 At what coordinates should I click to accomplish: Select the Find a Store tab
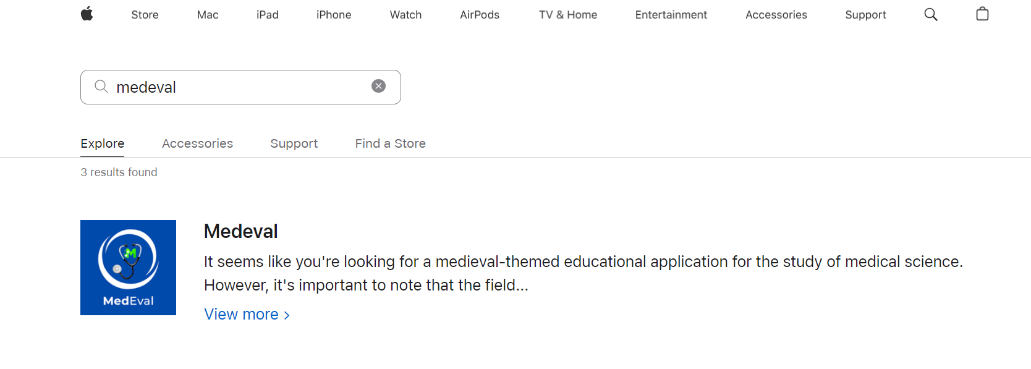(390, 143)
